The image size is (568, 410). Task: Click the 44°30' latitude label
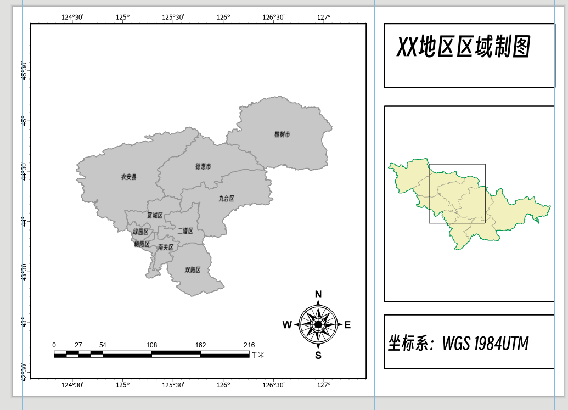(24, 171)
